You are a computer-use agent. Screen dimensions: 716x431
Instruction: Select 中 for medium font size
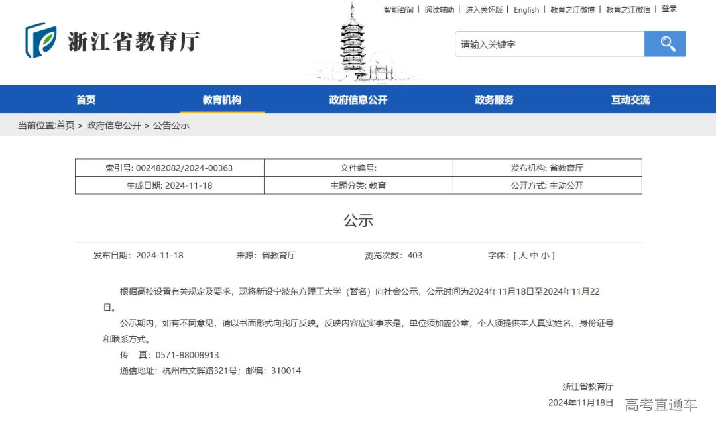536,255
